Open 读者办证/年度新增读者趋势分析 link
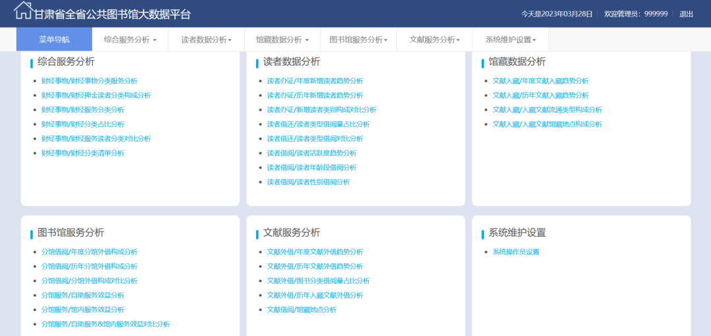 [315, 81]
